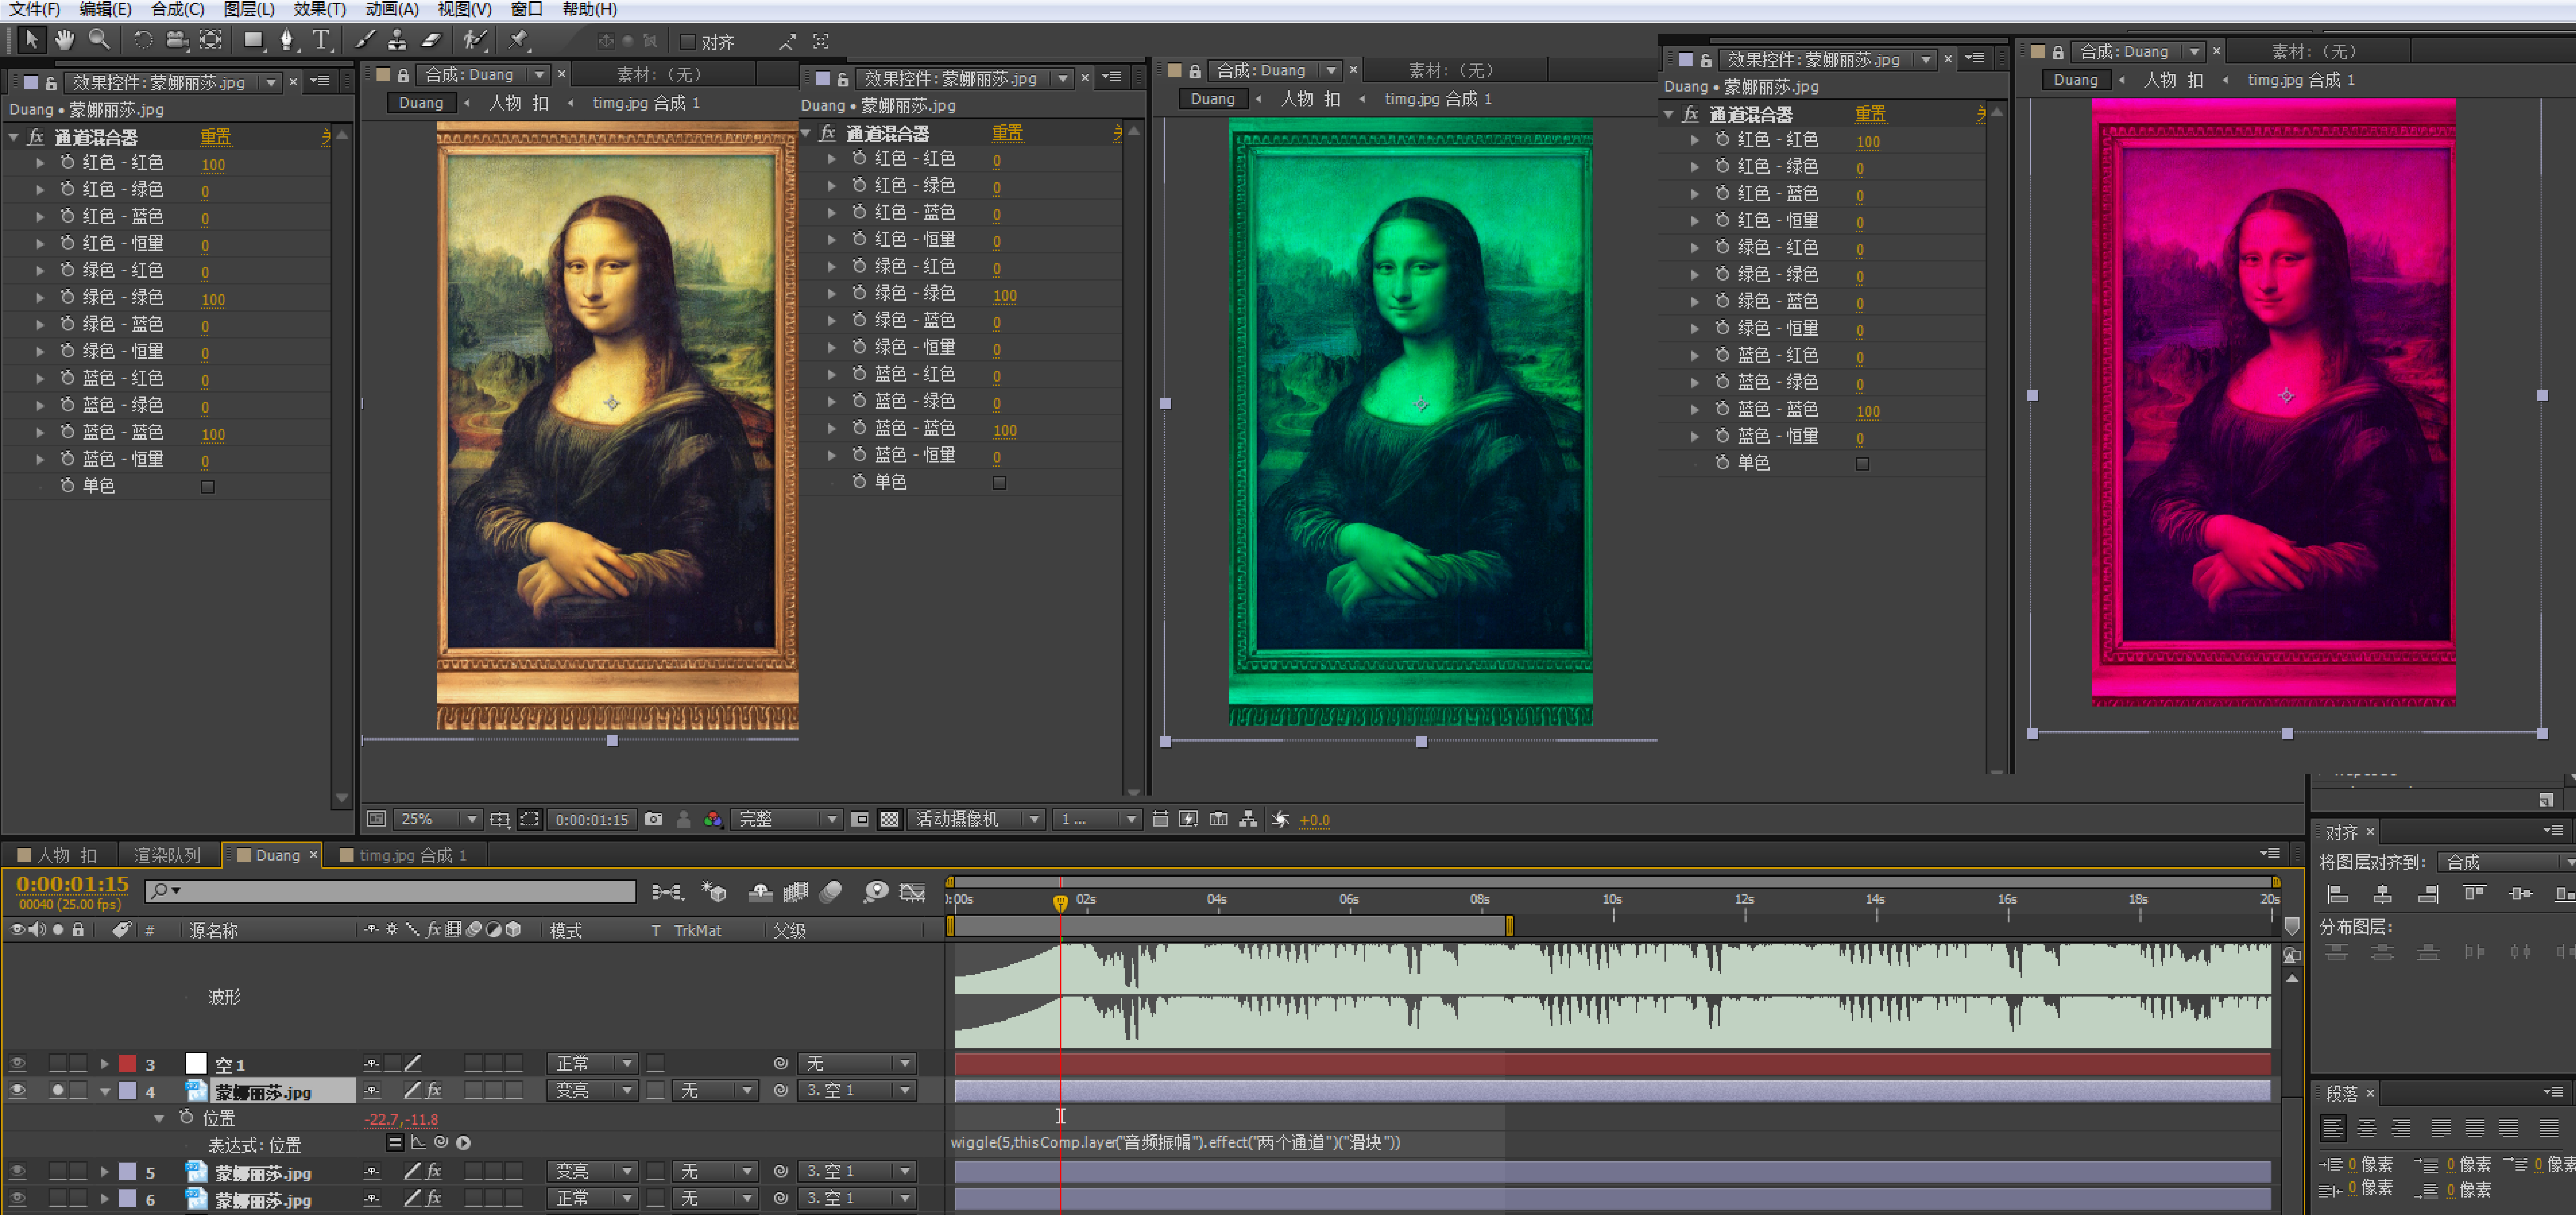Take a snapshot with the camera icon
Viewport: 2576px width, 1215px height.
pyautogui.click(x=654, y=819)
